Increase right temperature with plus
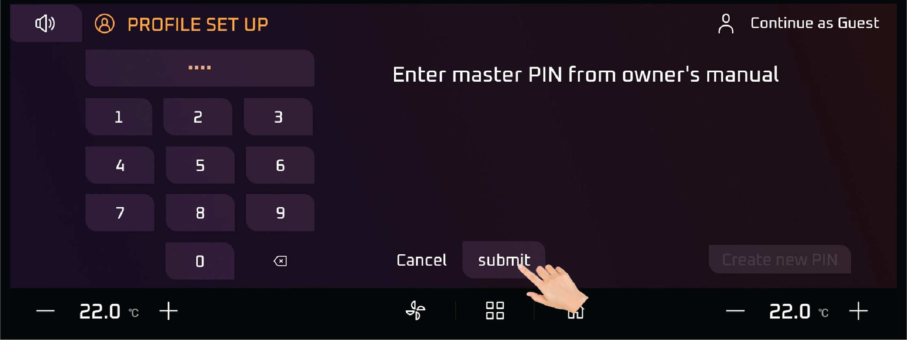907x340 pixels. tap(859, 311)
